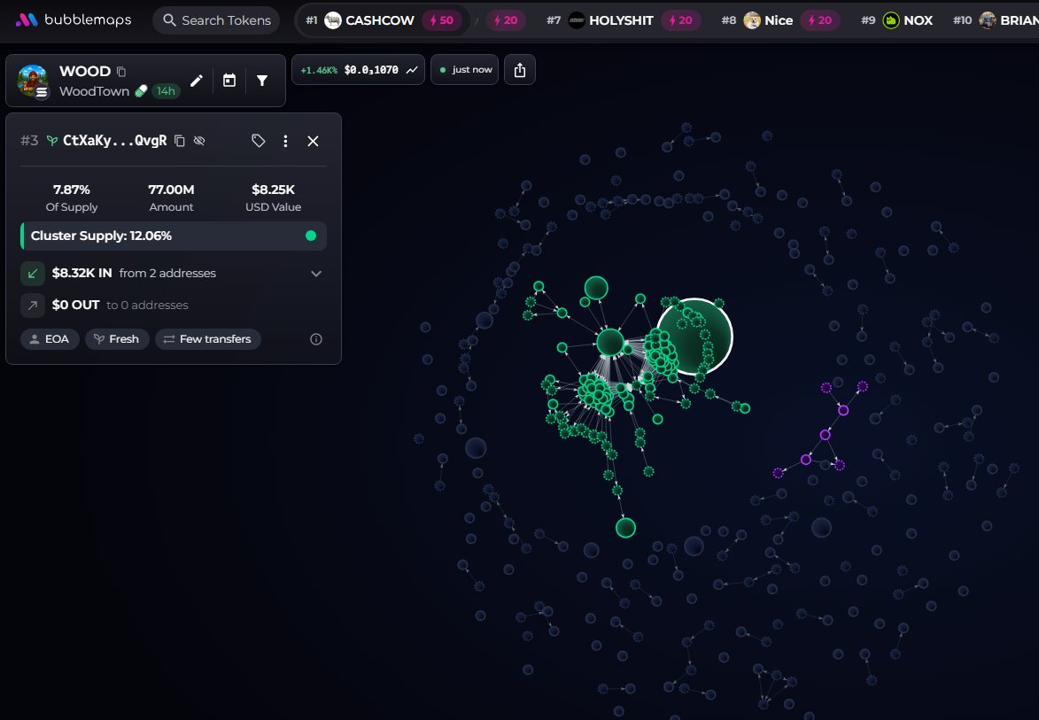Click the tag label icon
Viewport: 1039px width, 720px height.
point(259,141)
